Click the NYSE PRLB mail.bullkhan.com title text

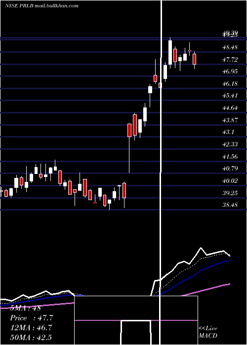click(41, 6)
